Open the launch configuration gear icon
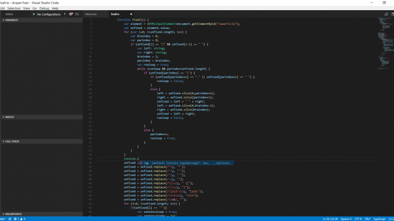Viewport: 394px width, 221px height. click(71, 14)
